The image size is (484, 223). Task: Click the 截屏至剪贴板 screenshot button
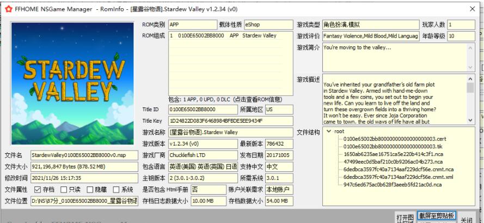pyautogui.click(x=437, y=215)
